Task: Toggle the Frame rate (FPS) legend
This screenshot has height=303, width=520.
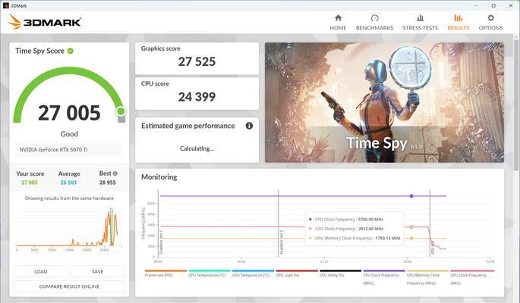Action: [x=165, y=274]
